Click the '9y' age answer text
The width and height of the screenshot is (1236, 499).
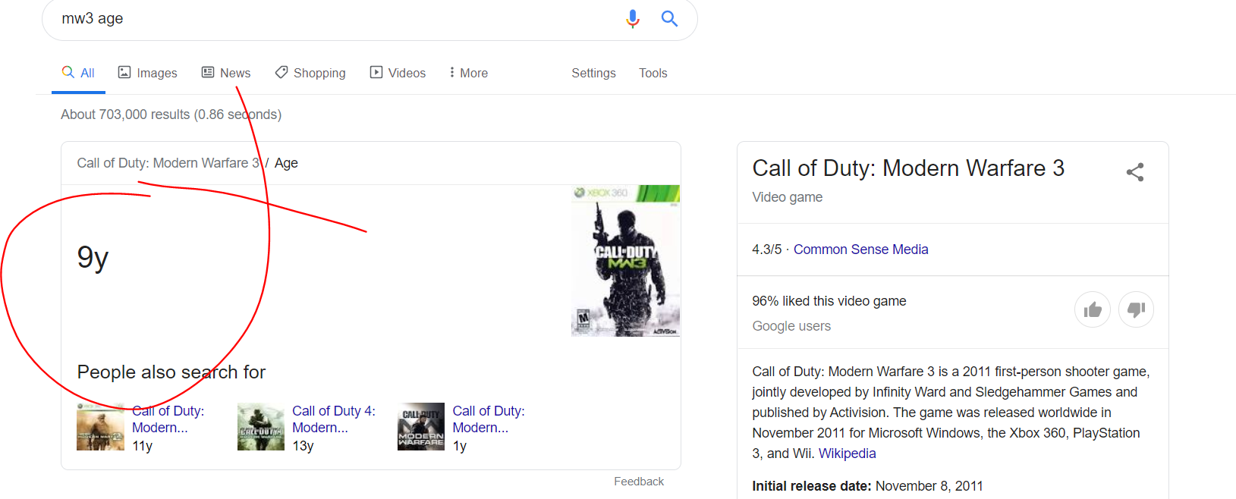[x=93, y=257]
